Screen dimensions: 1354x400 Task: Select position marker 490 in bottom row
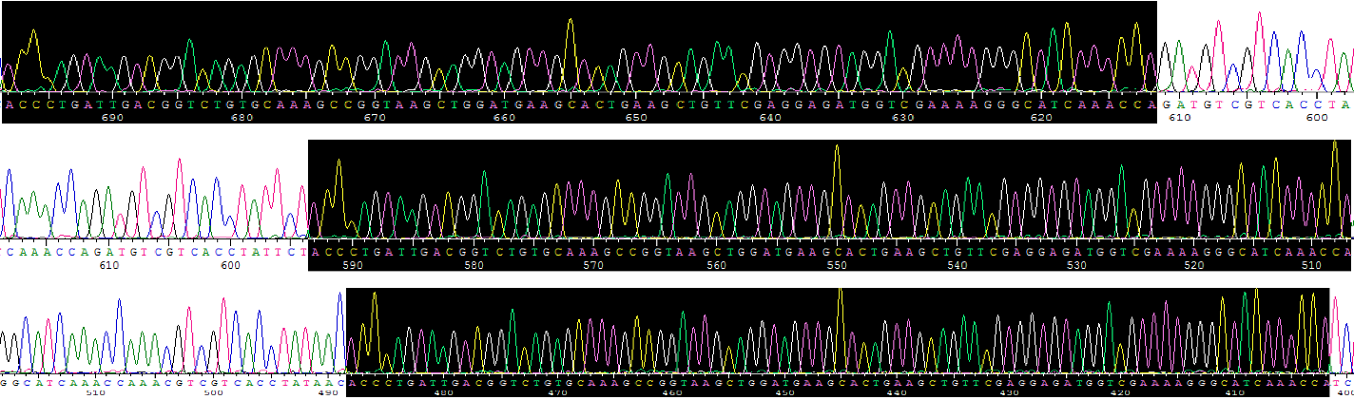click(328, 391)
